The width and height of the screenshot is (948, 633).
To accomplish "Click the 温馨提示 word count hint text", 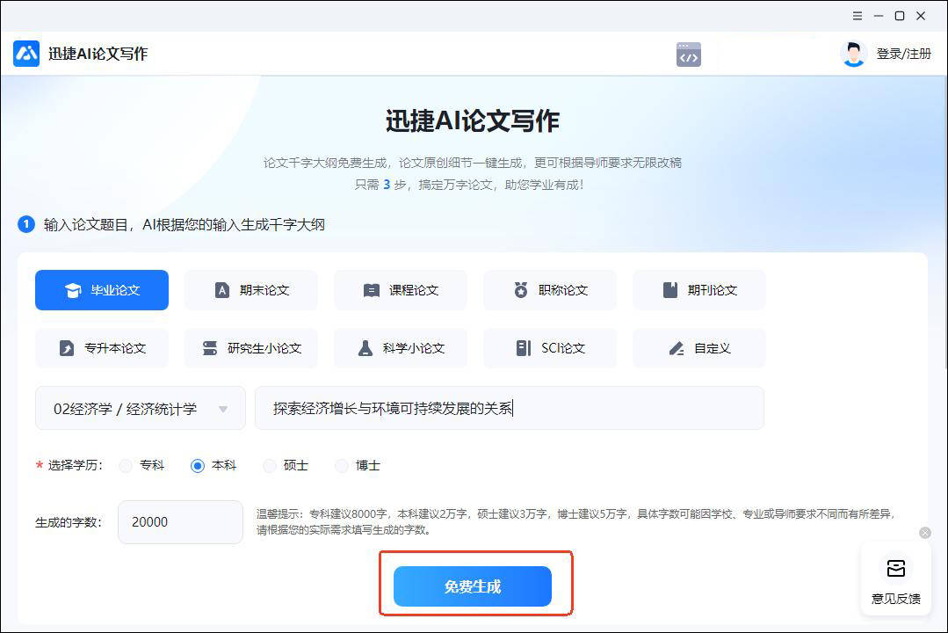I will [575, 521].
